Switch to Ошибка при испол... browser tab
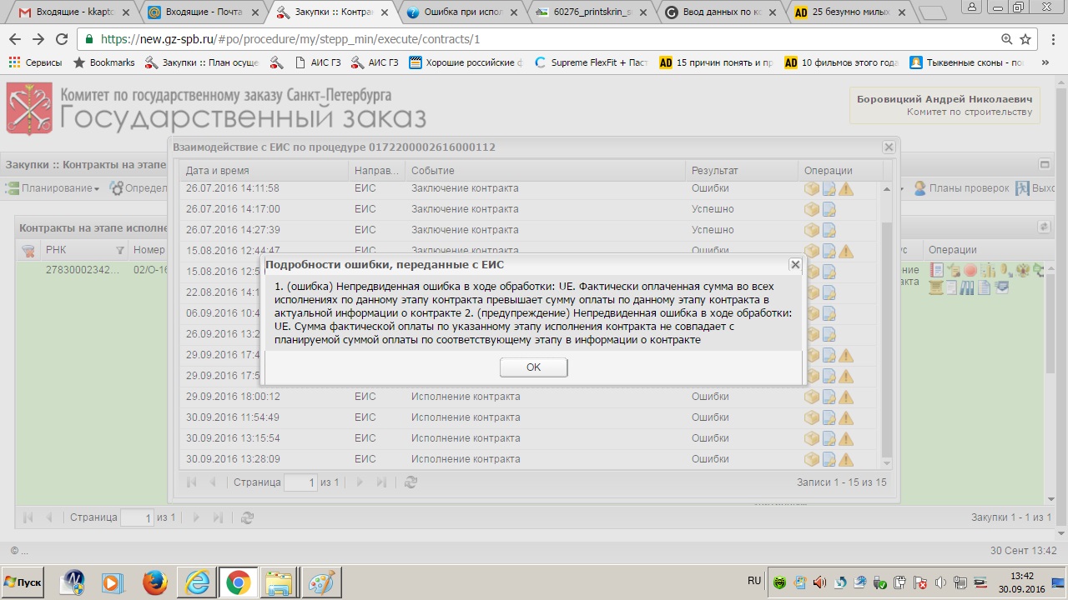The height and width of the screenshot is (600, 1068). coord(463,12)
